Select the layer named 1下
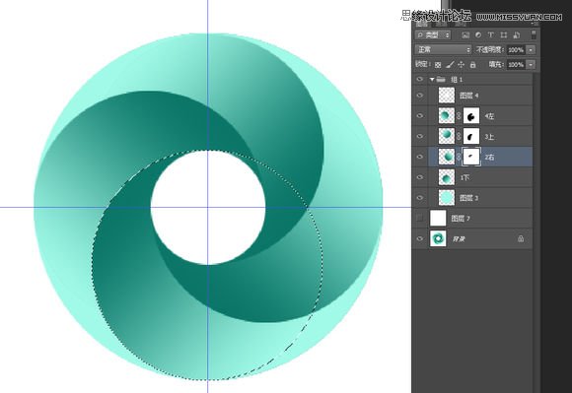 coord(465,177)
